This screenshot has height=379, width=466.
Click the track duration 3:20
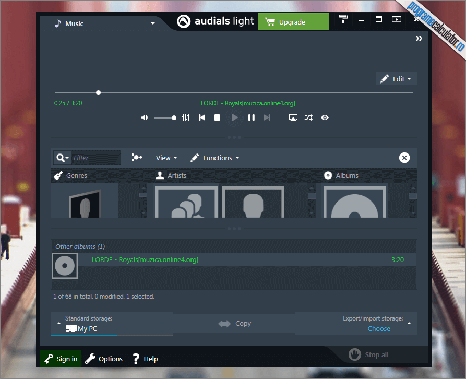click(x=398, y=259)
